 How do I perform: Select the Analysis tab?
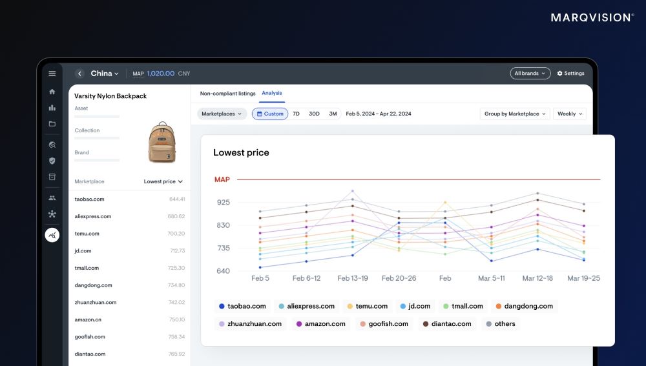272,94
